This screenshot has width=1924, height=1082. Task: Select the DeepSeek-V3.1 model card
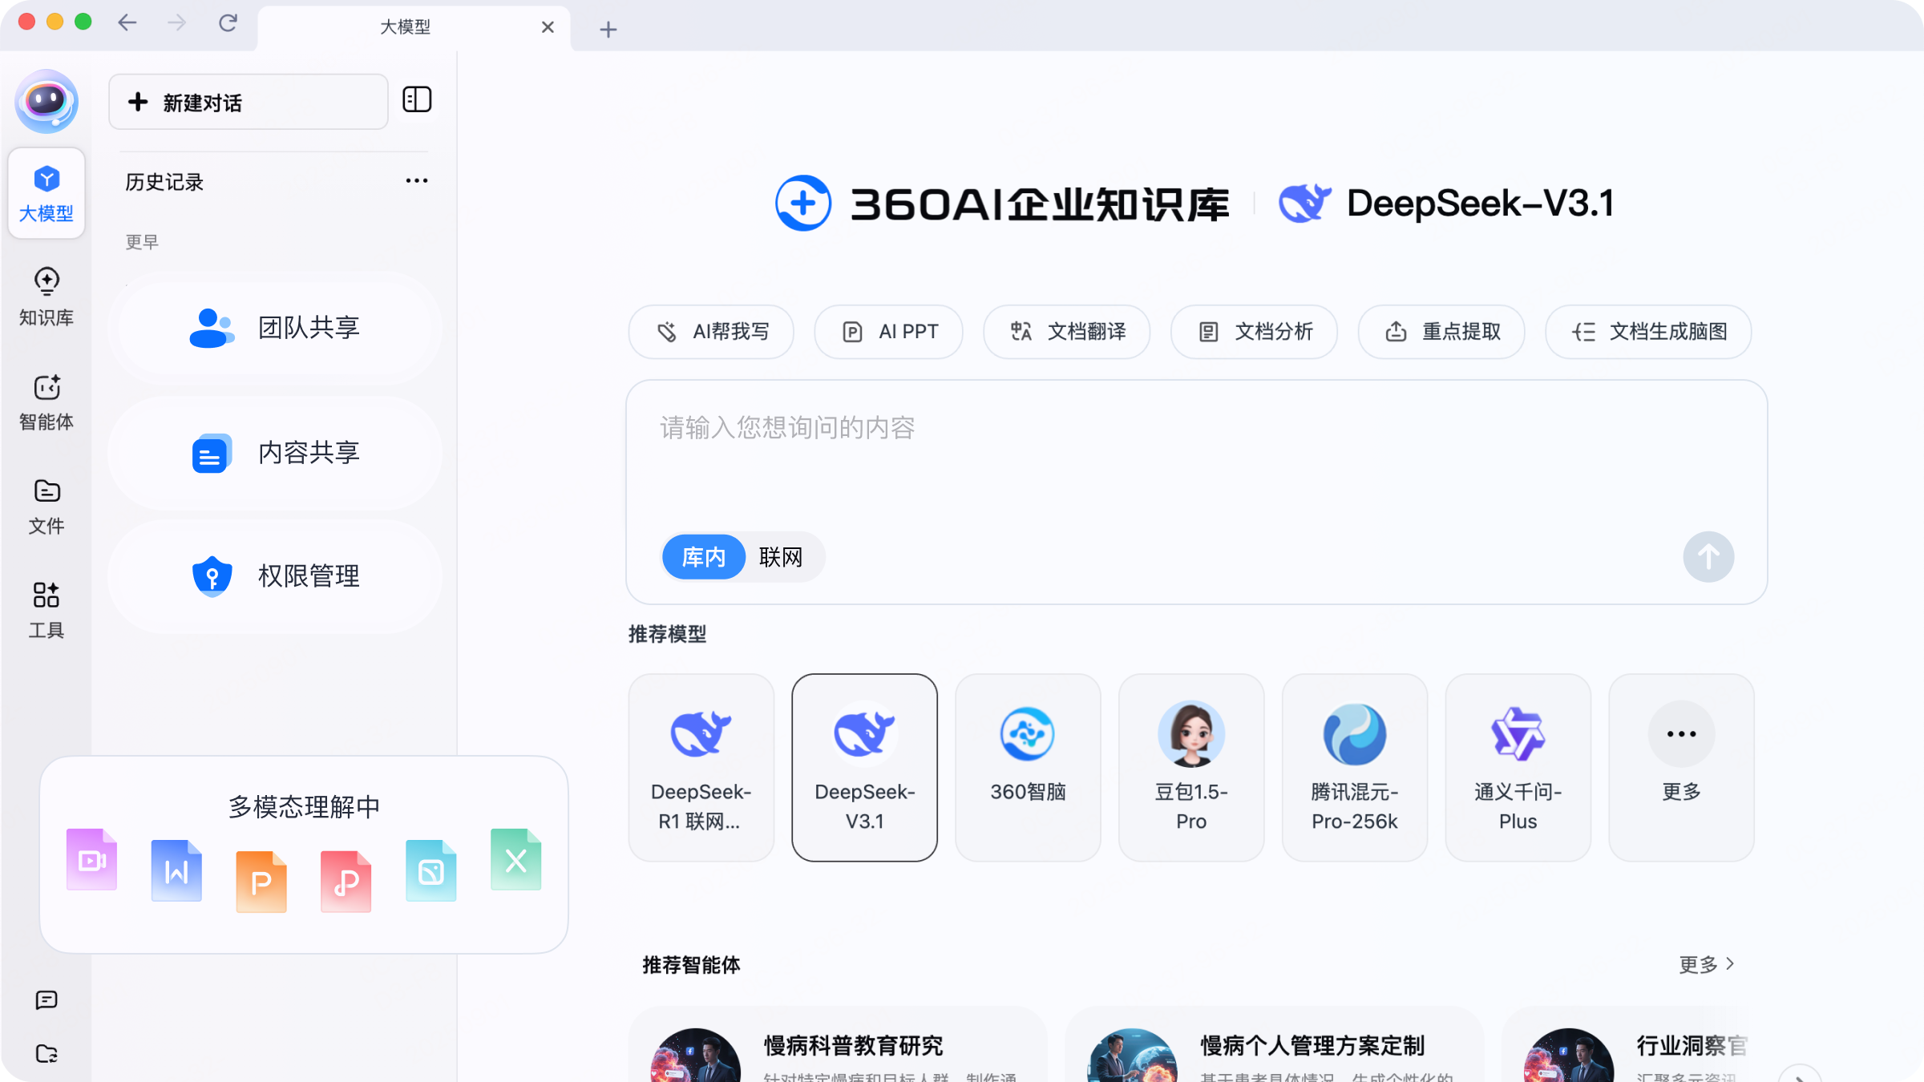tap(864, 767)
